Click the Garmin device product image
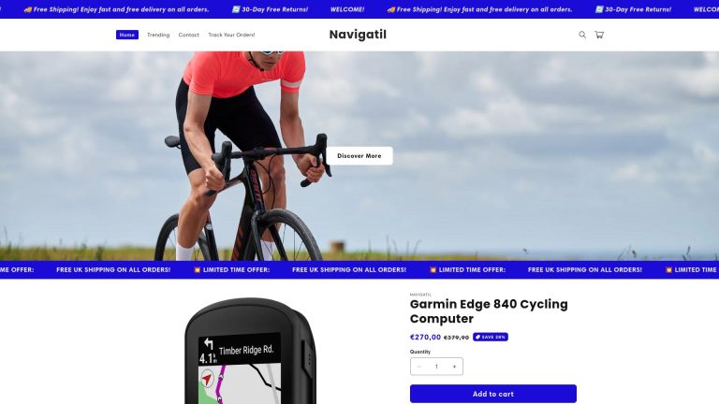This screenshot has height=404, width=719. click(x=250, y=351)
